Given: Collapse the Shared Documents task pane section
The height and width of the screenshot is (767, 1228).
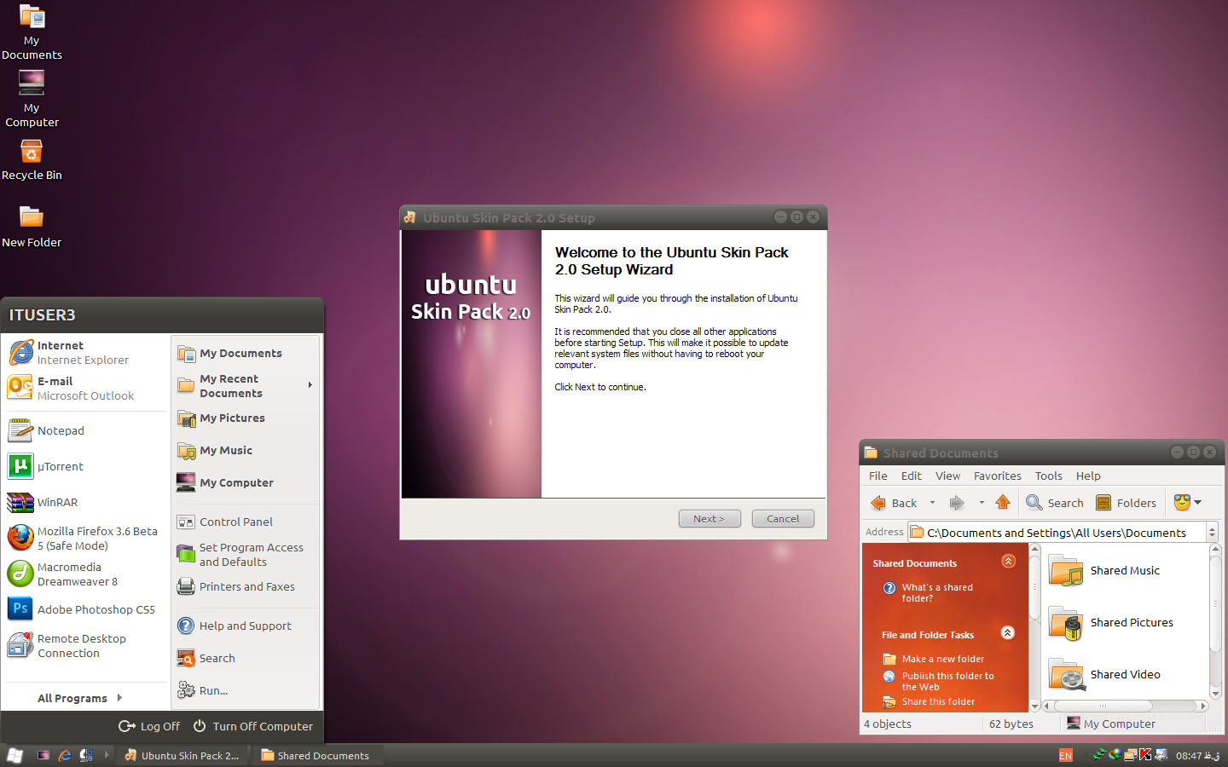Looking at the screenshot, I should coord(1008,561).
